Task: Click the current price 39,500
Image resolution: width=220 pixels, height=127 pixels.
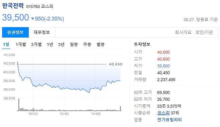Action: click(x=16, y=17)
